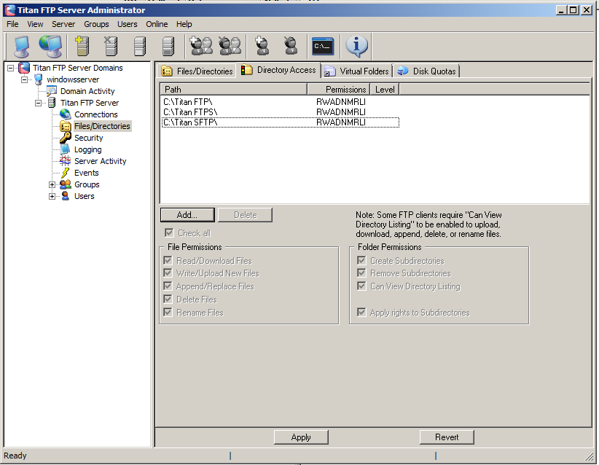Screen dimensions: 599x465
Task: Open the Online menu
Action: click(x=157, y=24)
